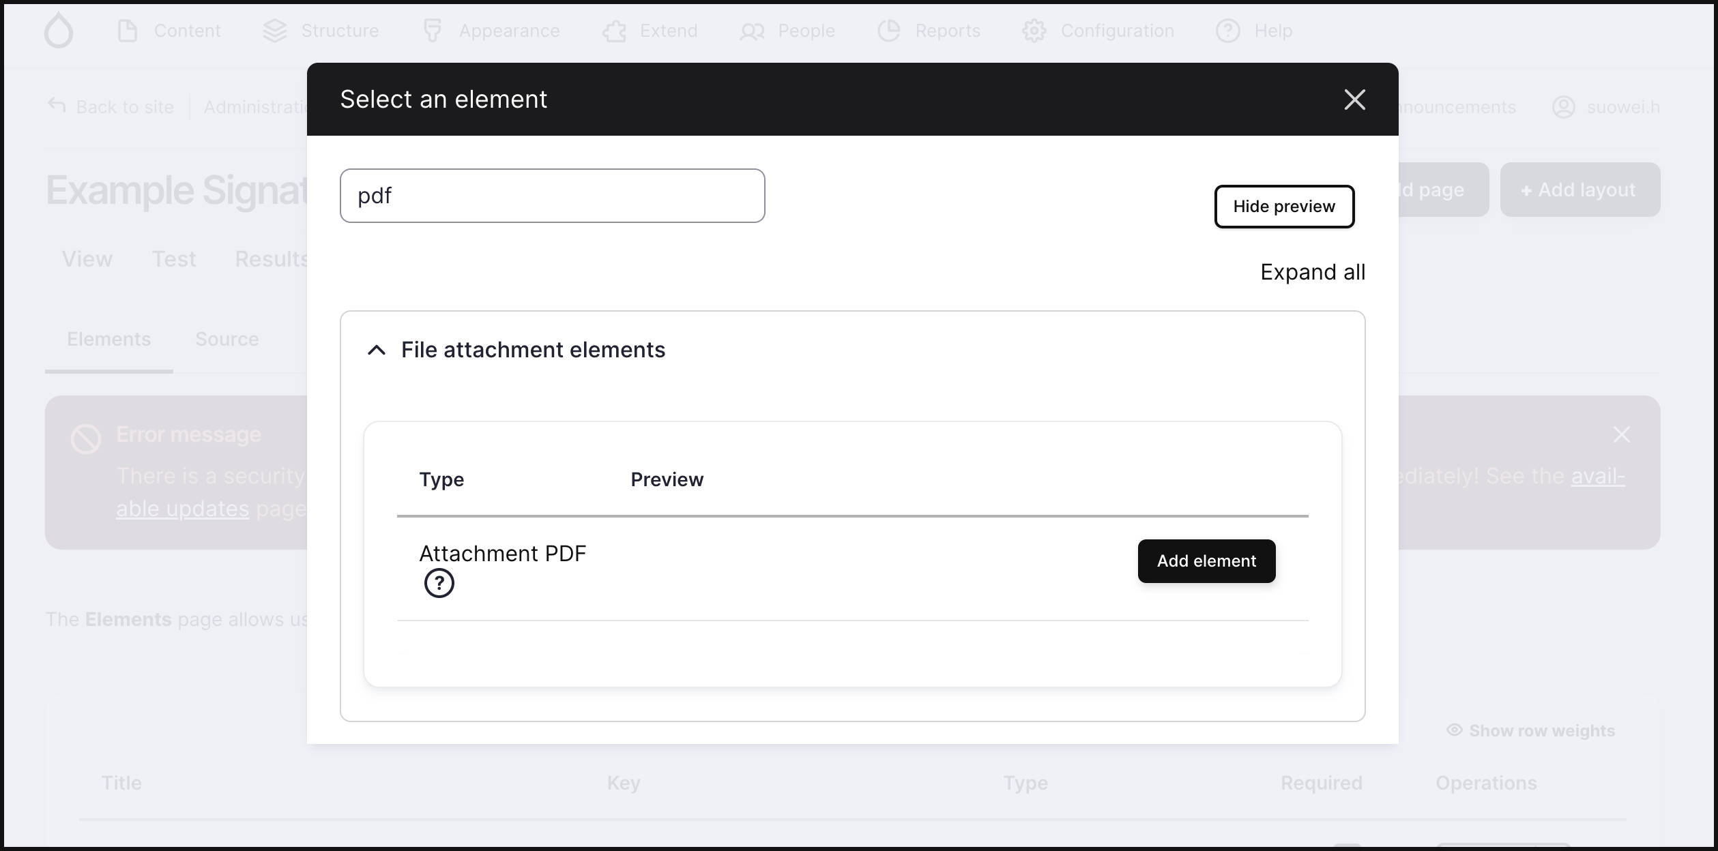Click the Drupal drop logo icon
The image size is (1718, 851).
[x=59, y=31]
